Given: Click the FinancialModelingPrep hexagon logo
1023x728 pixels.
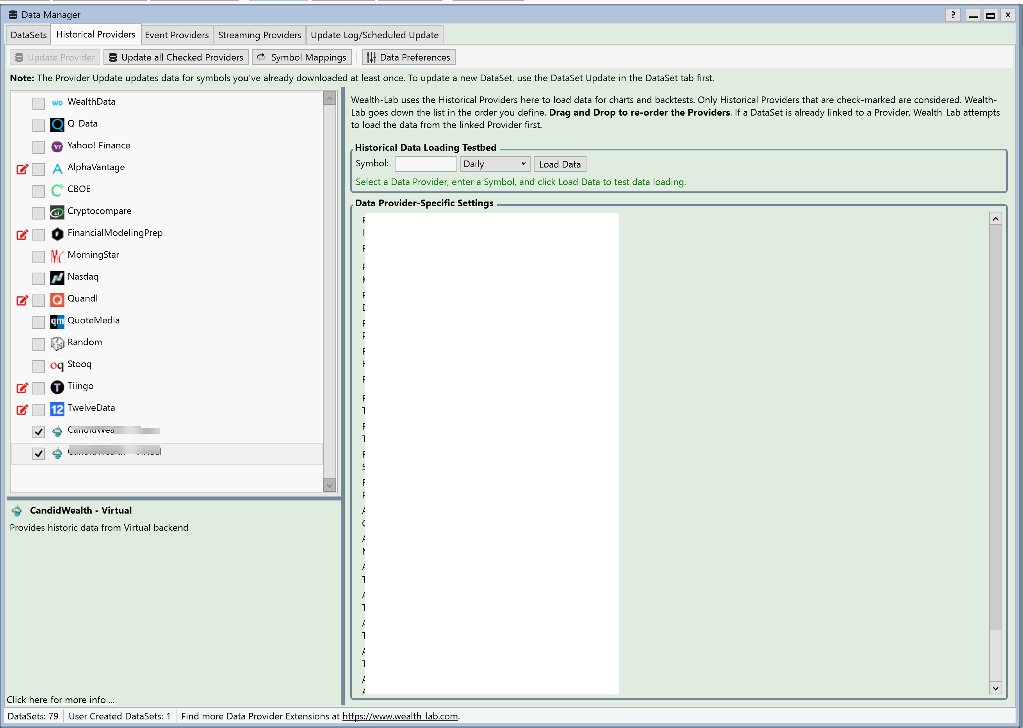Looking at the screenshot, I should [x=57, y=234].
